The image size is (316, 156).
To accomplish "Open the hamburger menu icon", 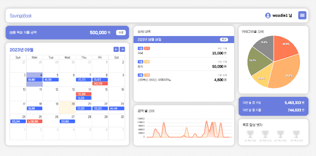I will pos(302,15).
